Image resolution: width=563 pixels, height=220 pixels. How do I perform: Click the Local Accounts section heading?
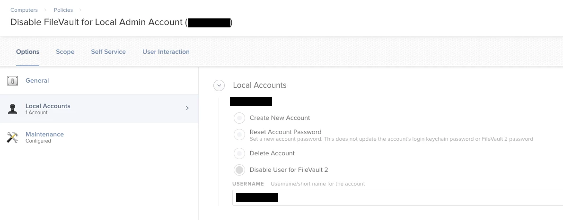pyautogui.click(x=260, y=85)
